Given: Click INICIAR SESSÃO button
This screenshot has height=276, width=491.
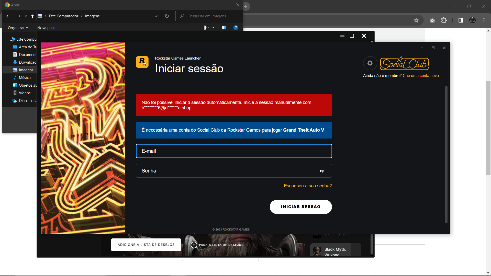Looking at the screenshot, I should (300, 206).
